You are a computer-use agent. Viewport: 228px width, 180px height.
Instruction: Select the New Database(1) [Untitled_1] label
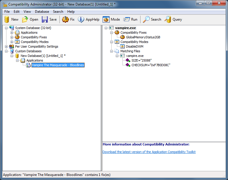pyautogui.click(x=43, y=56)
